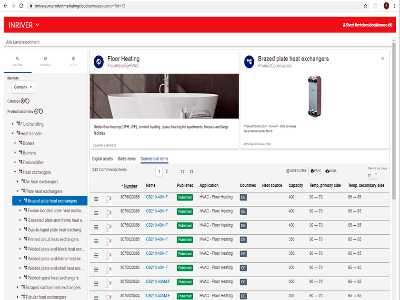Go to results page 2
Image resolution: width=400 pixels, height=300 pixels.
click(167, 172)
